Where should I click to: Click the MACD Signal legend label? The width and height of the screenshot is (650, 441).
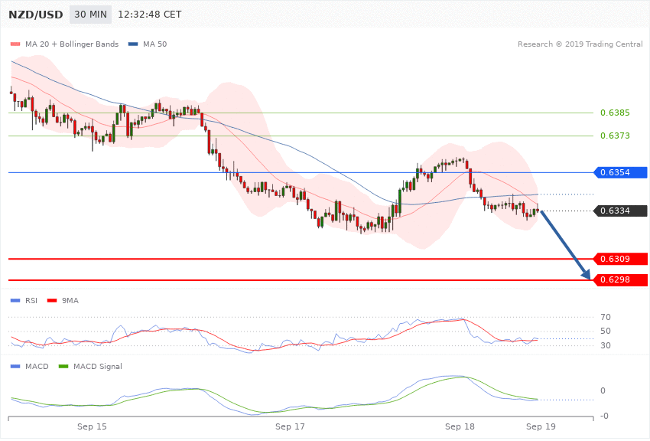pyautogui.click(x=98, y=366)
